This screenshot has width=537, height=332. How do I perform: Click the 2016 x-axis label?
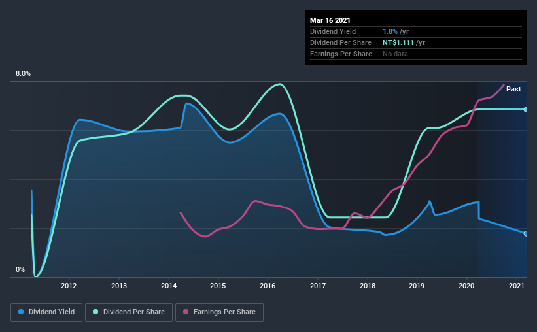click(268, 286)
